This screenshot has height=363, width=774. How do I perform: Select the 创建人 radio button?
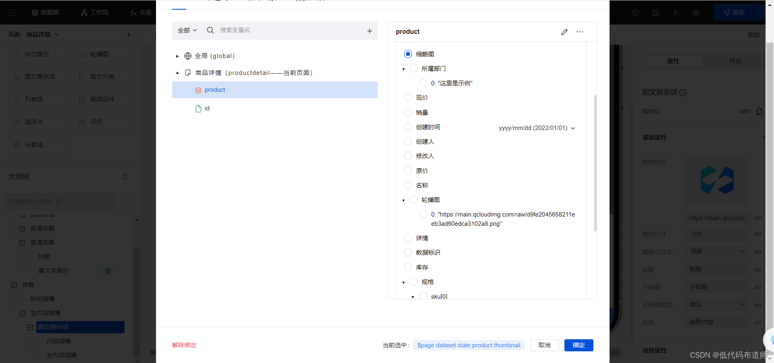tap(408, 142)
